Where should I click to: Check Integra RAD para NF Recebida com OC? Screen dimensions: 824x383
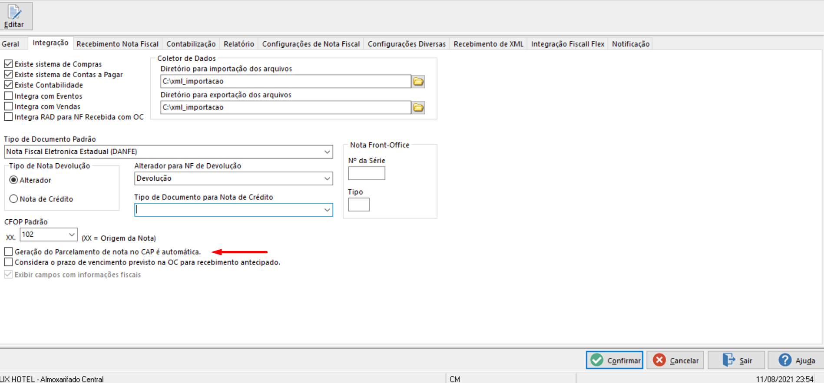point(8,117)
